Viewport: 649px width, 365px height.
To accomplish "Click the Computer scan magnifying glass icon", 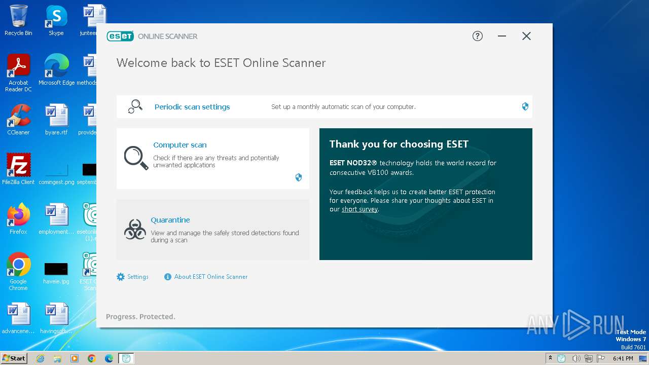I will coord(136,158).
